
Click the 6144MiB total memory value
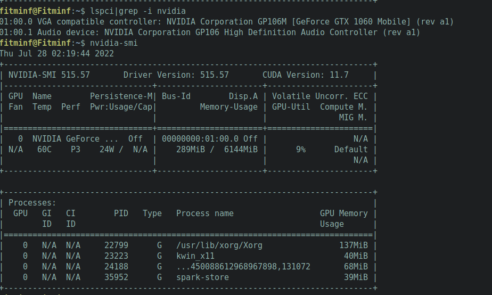241,150
